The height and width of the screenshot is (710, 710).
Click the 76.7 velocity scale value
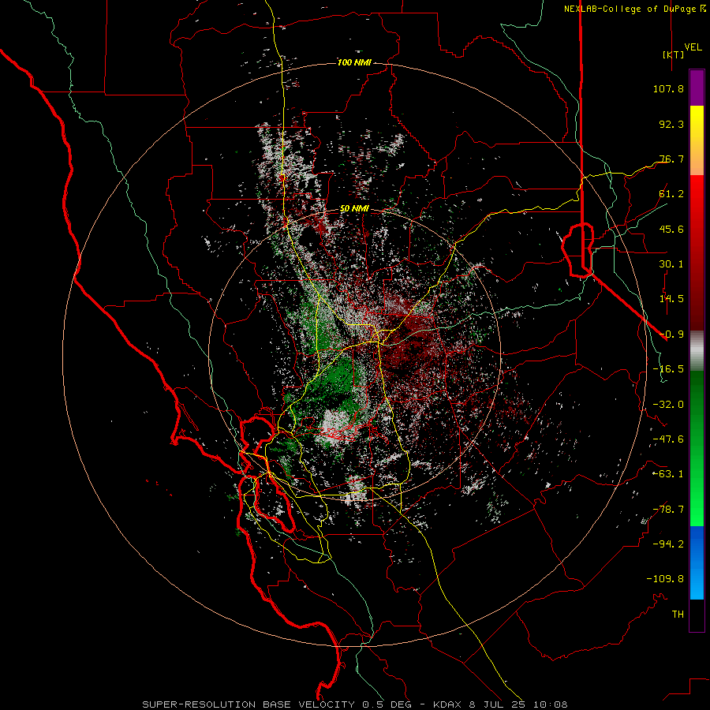(671, 159)
